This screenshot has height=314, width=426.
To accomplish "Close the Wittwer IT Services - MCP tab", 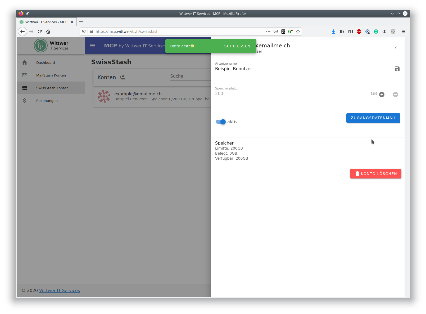I will coord(72,22).
